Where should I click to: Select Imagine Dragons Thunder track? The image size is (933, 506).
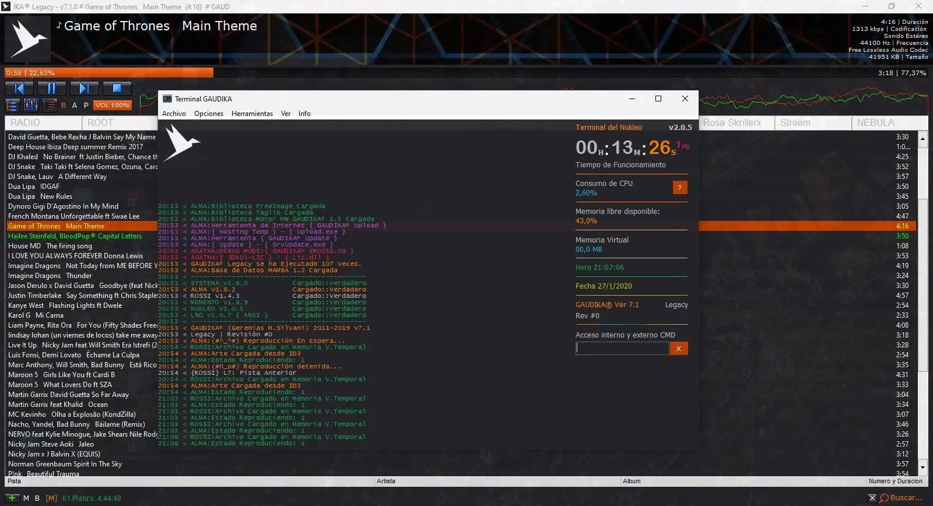pyautogui.click(x=50, y=276)
